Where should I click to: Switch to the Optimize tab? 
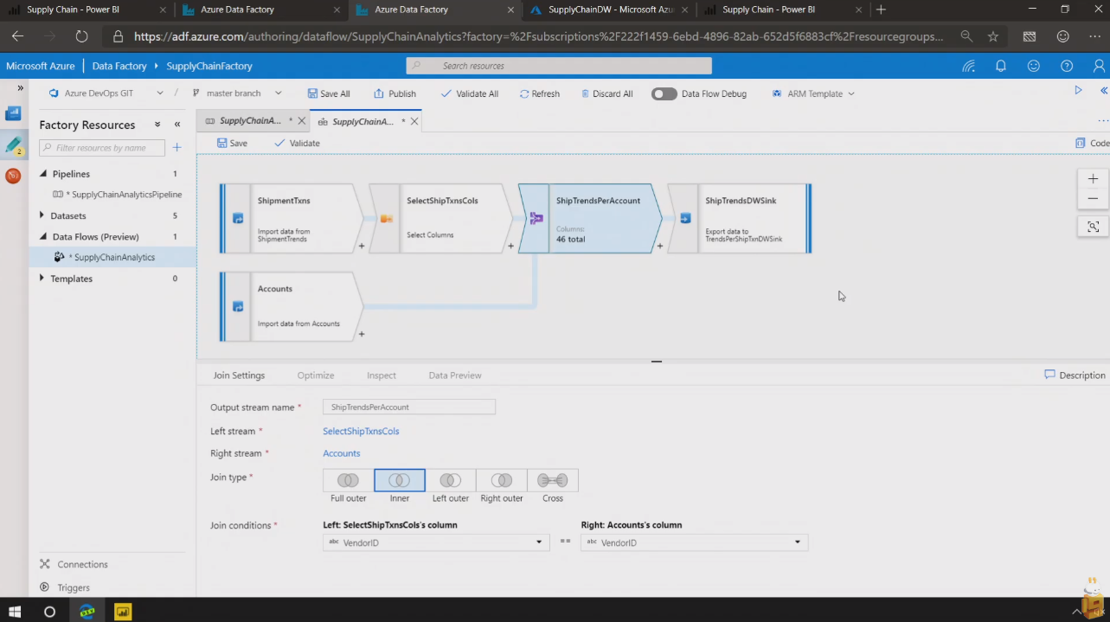(x=315, y=375)
